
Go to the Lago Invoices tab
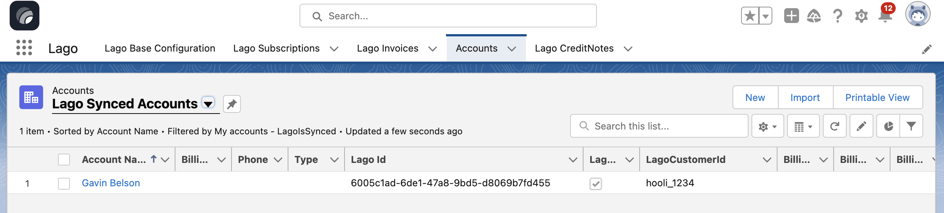click(x=388, y=48)
